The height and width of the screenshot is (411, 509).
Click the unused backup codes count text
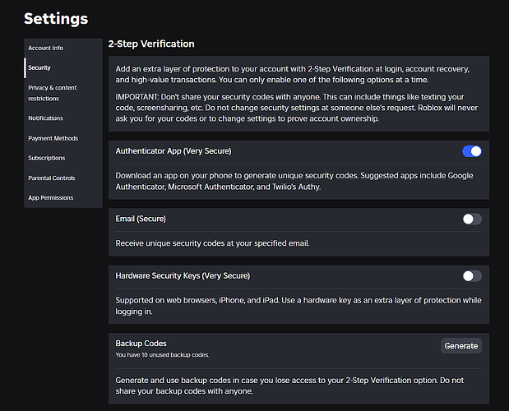click(x=162, y=355)
